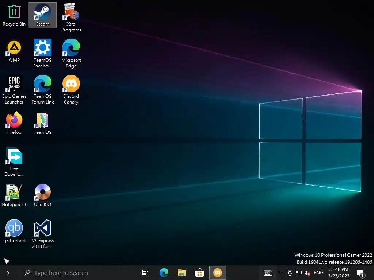The height and width of the screenshot is (280, 374).
Task: Select the UltraISO desktop shortcut
Action: (43, 195)
